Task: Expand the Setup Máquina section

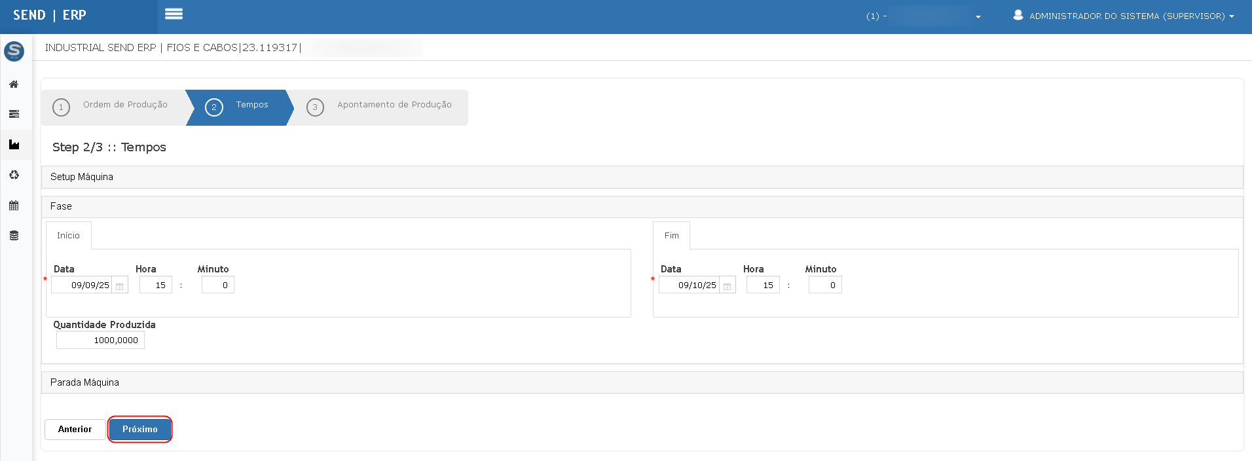Action: point(82,177)
